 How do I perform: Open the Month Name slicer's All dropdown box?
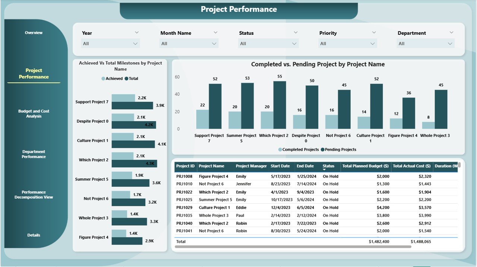[189, 44]
